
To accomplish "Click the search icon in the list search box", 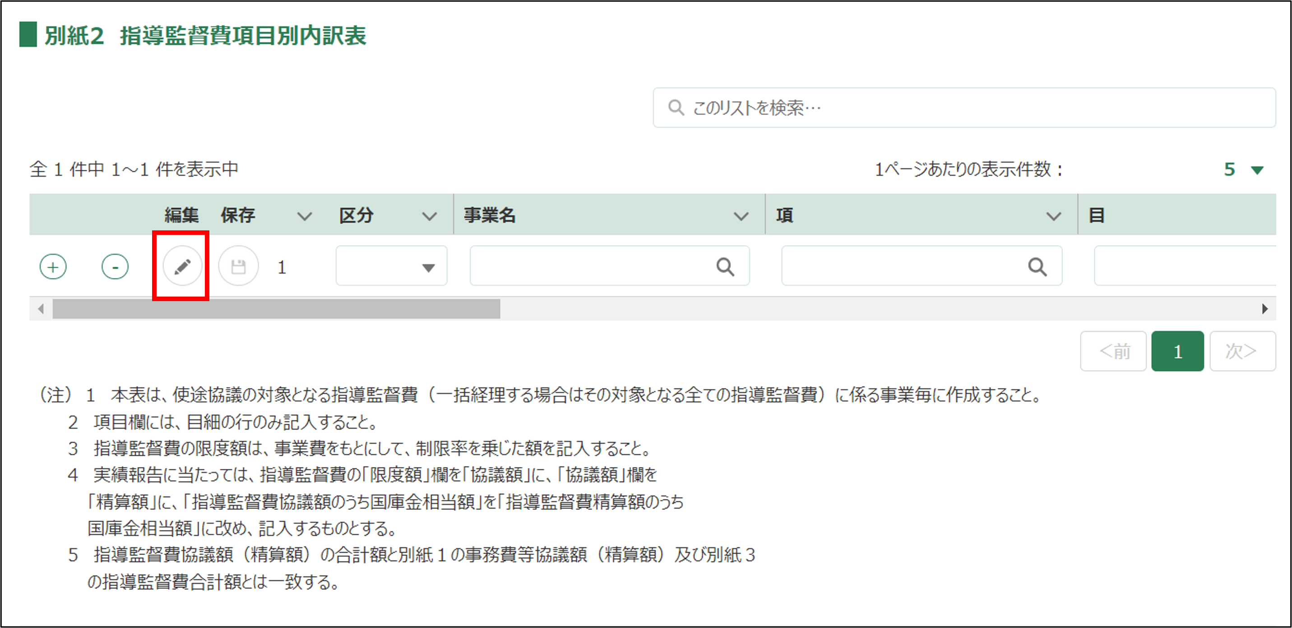I will [x=676, y=107].
